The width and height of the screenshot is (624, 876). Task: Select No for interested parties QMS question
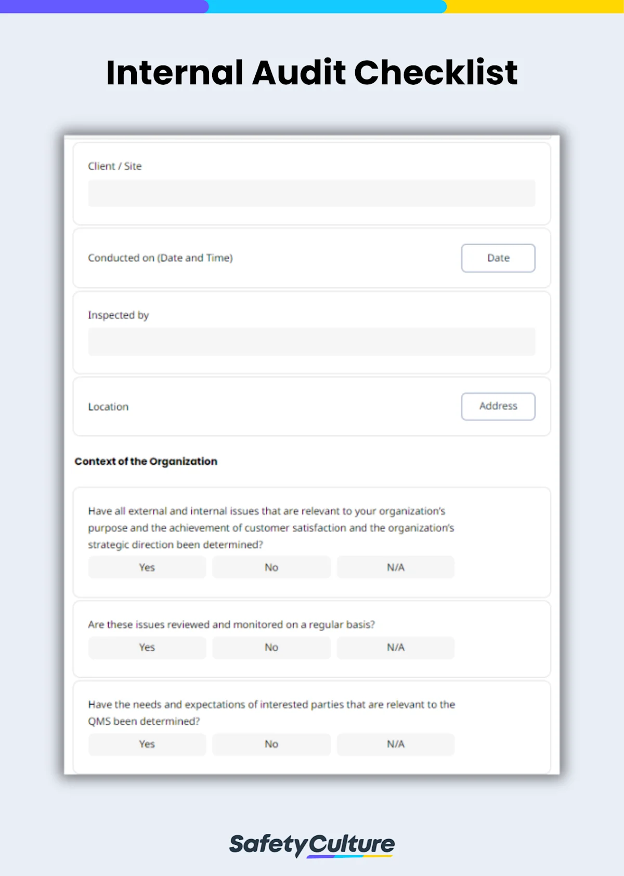[x=271, y=744]
